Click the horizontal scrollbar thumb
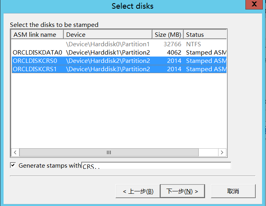Viewport: 266px width, 206px height. click(x=109, y=152)
